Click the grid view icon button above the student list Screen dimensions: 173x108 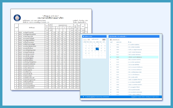111,40
